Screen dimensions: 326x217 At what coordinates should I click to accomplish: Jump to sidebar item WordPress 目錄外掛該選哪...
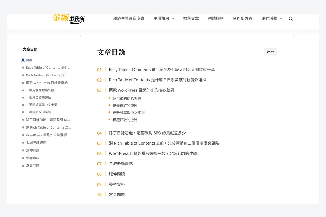(x=48, y=135)
